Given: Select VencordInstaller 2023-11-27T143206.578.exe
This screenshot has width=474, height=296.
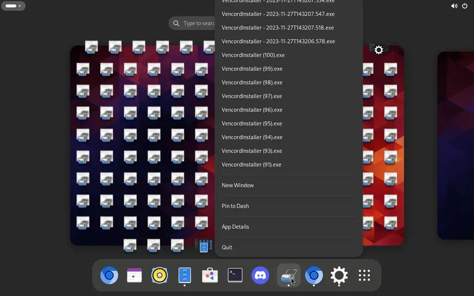Looking at the screenshot, I should pos(289,41).
